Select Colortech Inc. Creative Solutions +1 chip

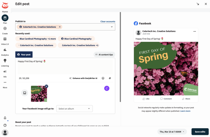point(78,45)
